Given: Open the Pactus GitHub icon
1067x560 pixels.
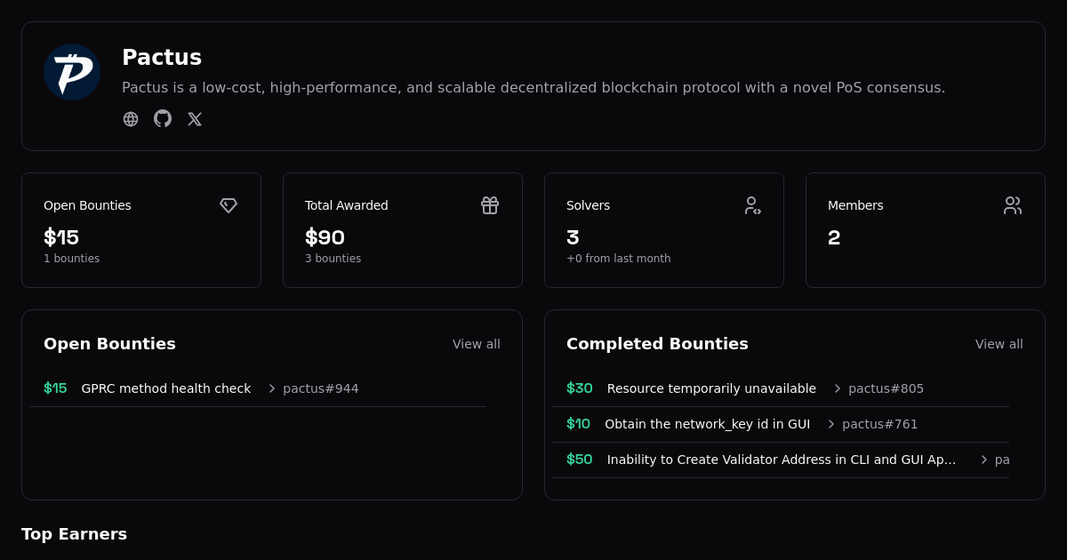Looking at the screenshot, I should pos(163,119).
